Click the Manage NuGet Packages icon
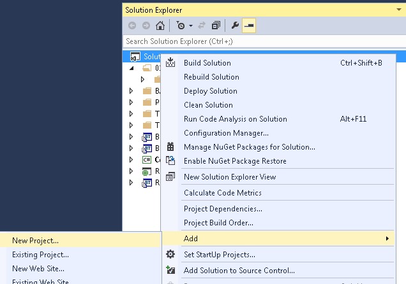 pos(170,147)
